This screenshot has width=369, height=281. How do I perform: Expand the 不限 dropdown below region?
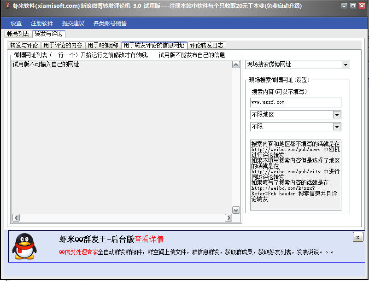point(337,127)
